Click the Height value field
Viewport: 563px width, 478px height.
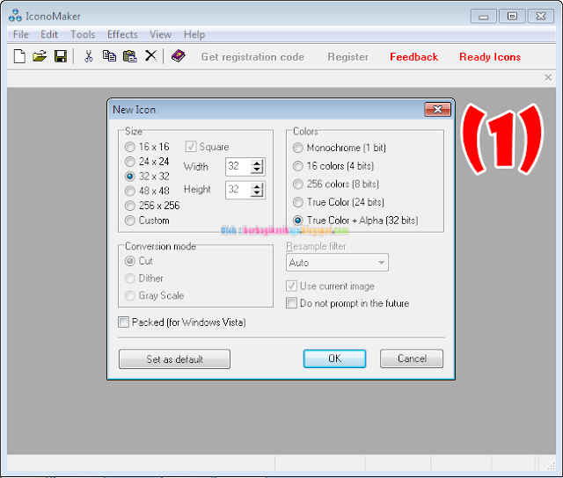(238, 190)
